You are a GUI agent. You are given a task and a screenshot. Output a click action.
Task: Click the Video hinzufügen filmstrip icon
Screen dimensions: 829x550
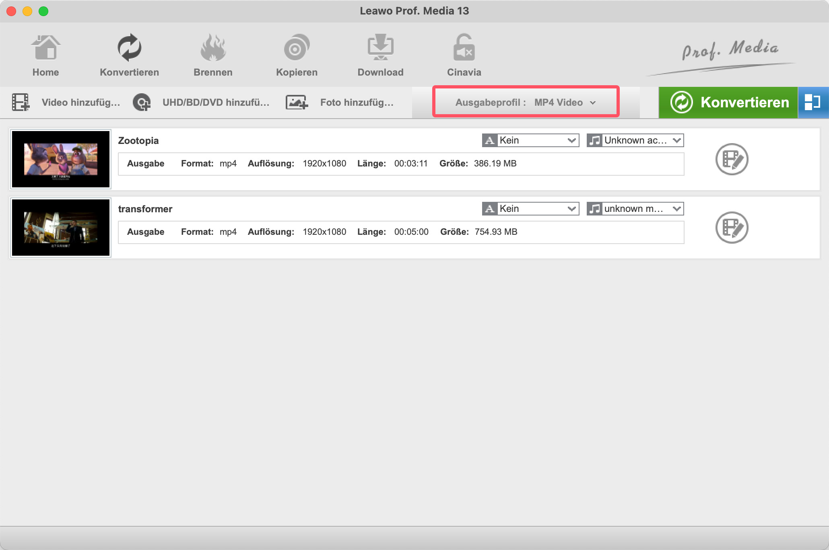21,103
